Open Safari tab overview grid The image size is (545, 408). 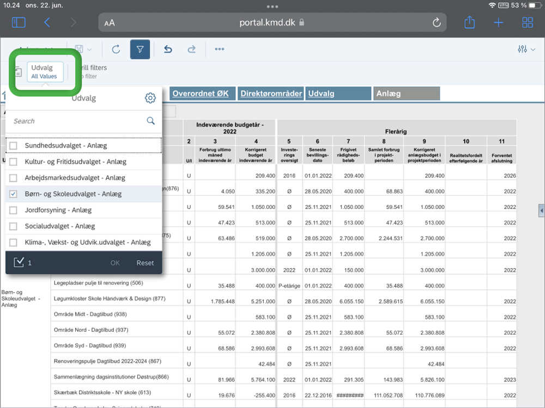pos(528,22)
